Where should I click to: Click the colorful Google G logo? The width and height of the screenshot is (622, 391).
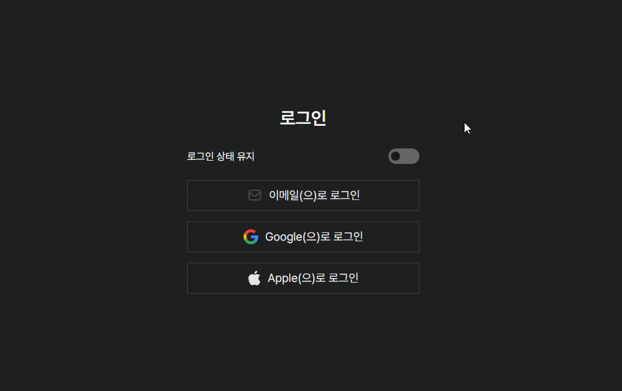point(251,237)
